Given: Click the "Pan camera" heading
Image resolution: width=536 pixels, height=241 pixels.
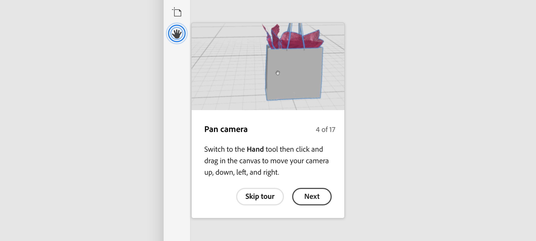Looking at the screenshot, I should point(226,129).
